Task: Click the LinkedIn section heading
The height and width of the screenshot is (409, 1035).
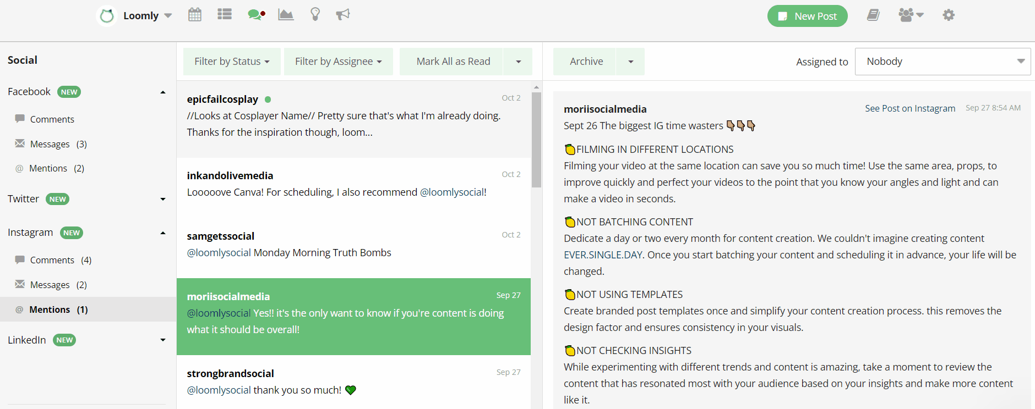Action: (27, 340)
